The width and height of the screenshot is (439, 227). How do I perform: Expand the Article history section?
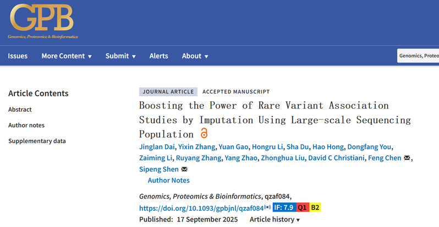pyautogui.click(x=275, y=220)
